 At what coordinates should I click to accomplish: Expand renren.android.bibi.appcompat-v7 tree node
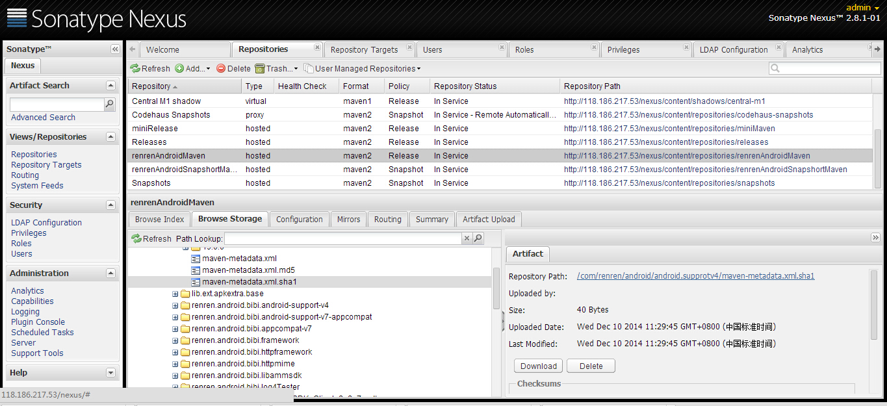coord(175,329)
